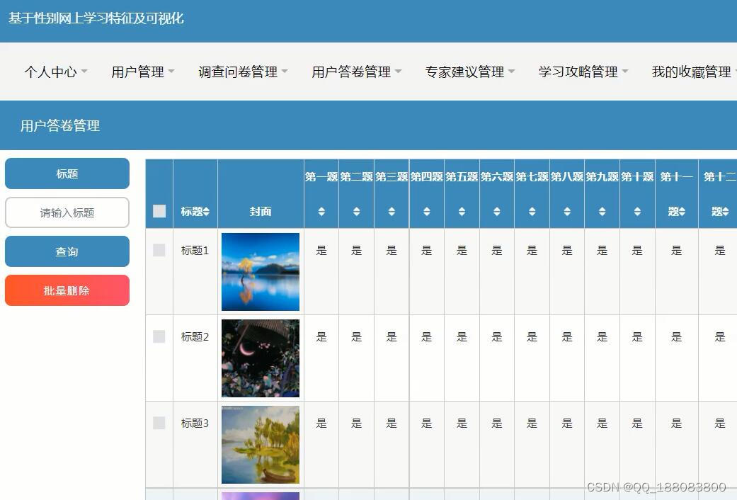Viewport: 737px width, 500px height.
Task: Check the checkbox for row 标题1
Action: [159, 250]
